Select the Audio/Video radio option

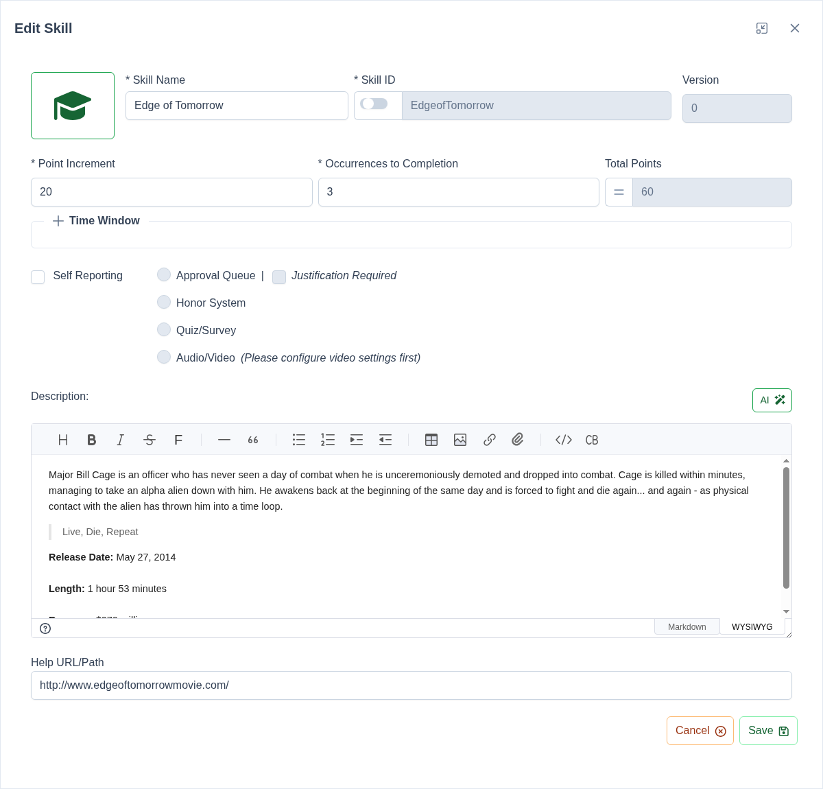164,357
